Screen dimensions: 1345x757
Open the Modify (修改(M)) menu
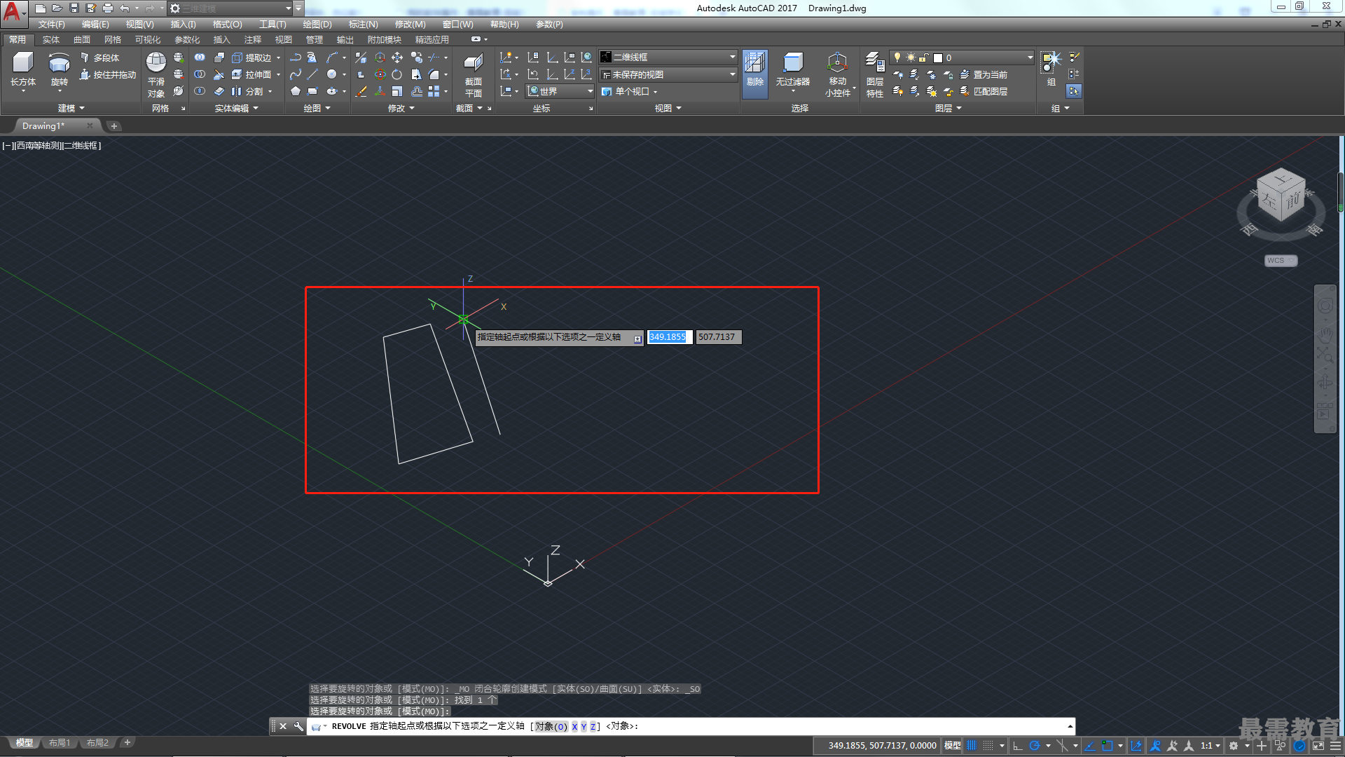pyautogui.click(x=410, y=24)
